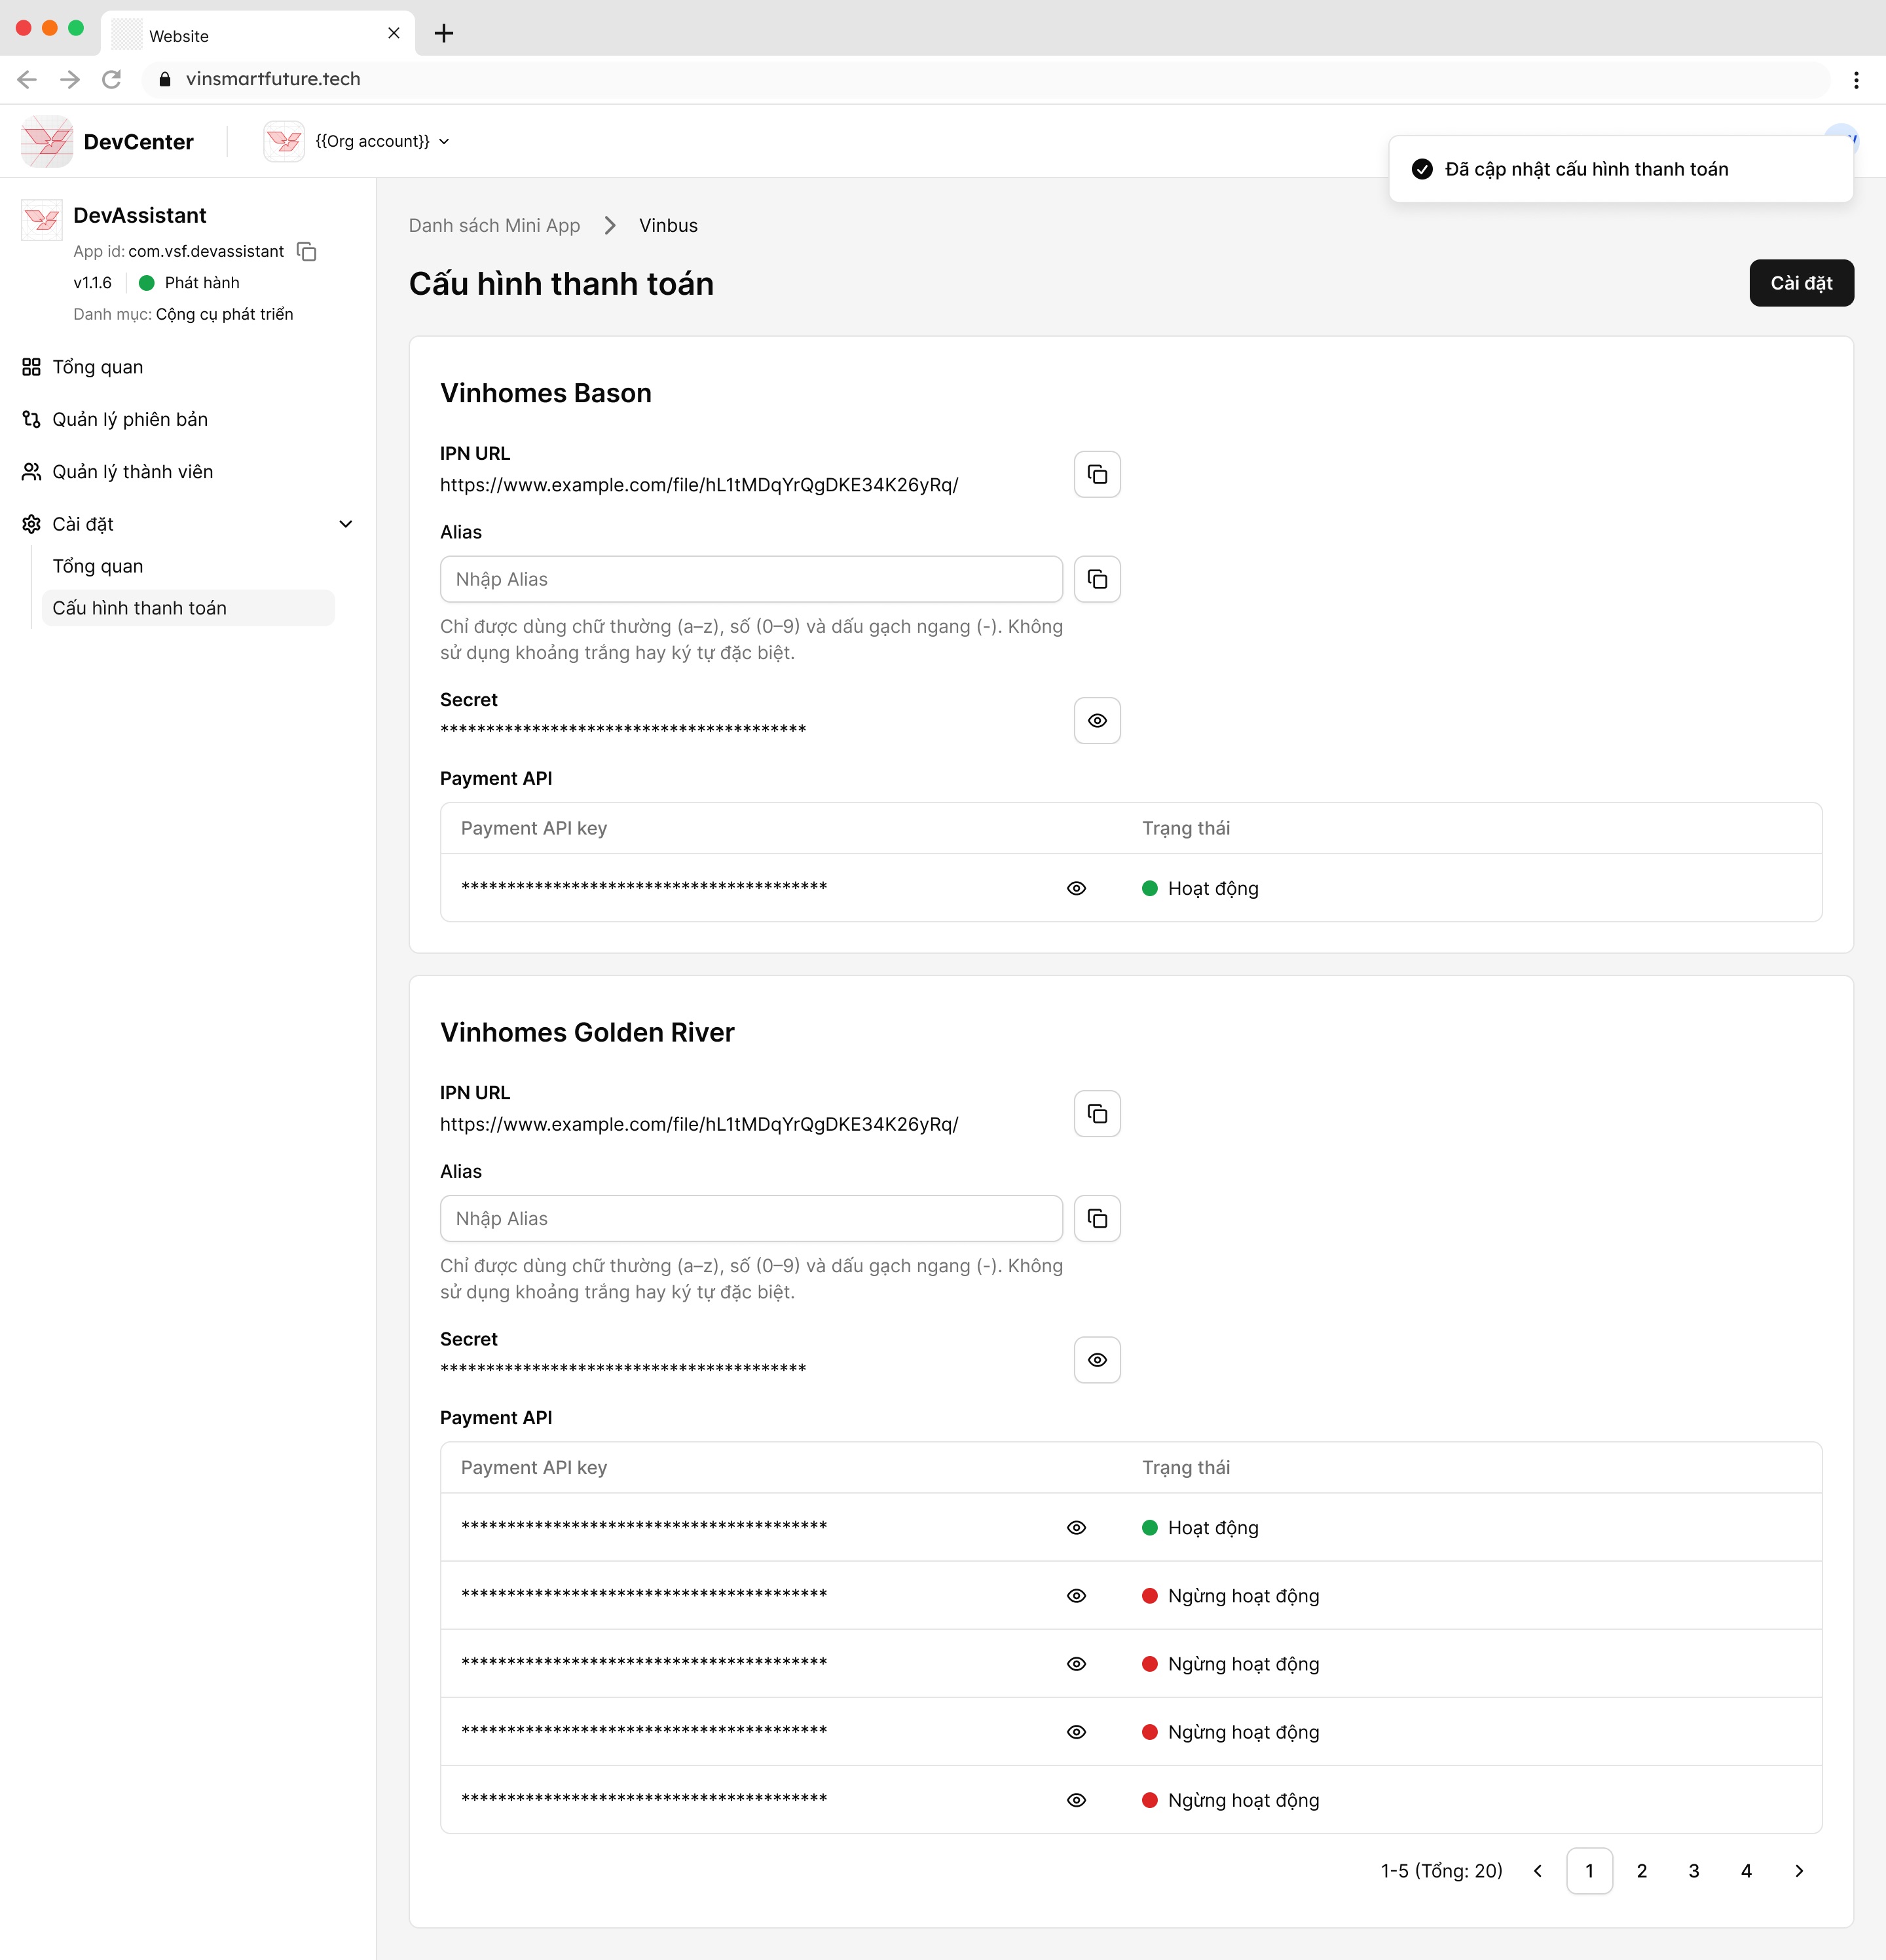The image size is (1886, 1960).
Task: Collapse the Cài đặt sidebar section
Action: [346, 524]
